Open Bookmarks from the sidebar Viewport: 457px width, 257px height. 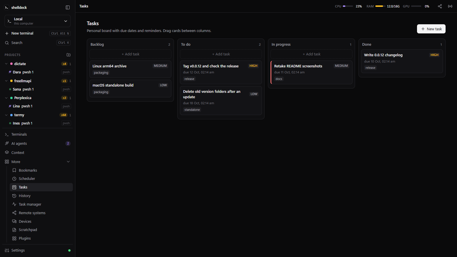[41, 170]
